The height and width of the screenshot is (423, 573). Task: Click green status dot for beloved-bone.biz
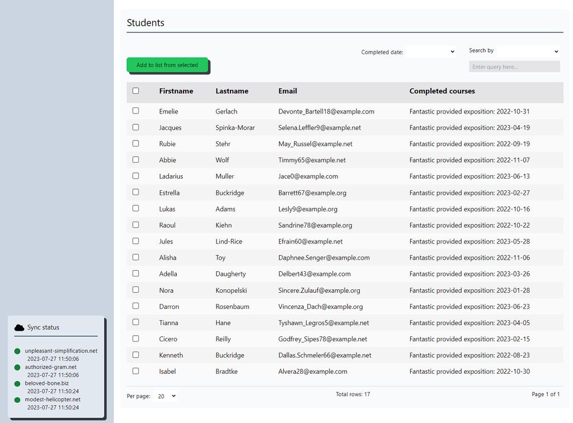pos(17,384)
